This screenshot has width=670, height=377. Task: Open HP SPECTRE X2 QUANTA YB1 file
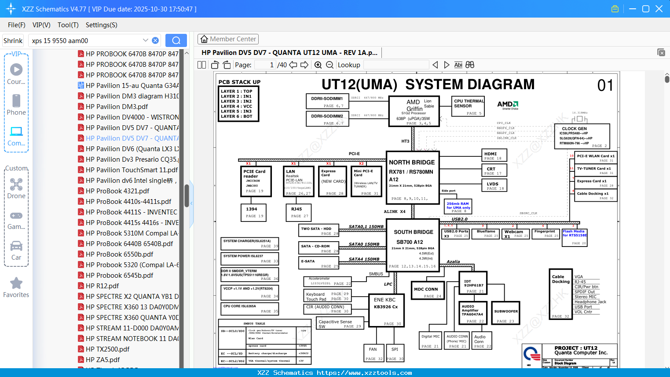pos(128,296)
